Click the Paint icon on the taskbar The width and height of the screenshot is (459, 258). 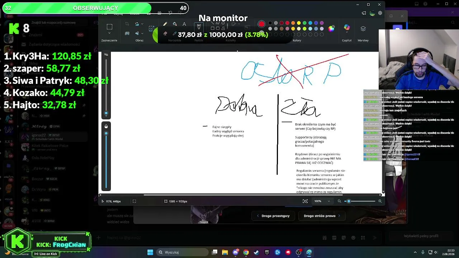309,252
